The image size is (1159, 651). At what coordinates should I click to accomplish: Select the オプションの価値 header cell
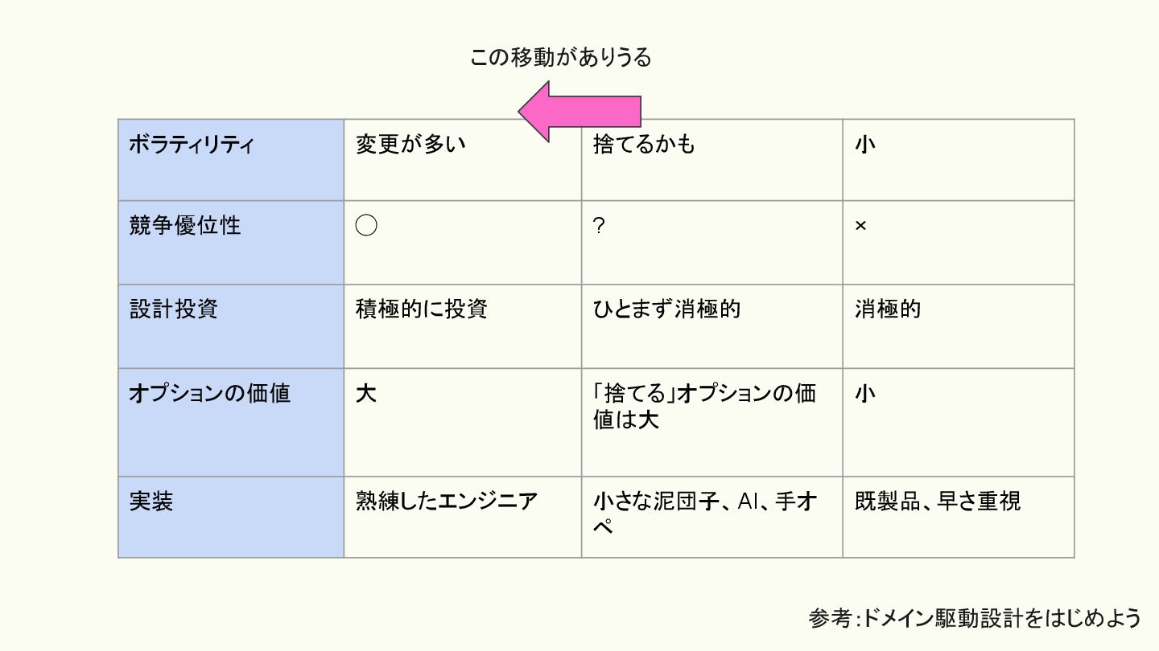tap(231, 422)
